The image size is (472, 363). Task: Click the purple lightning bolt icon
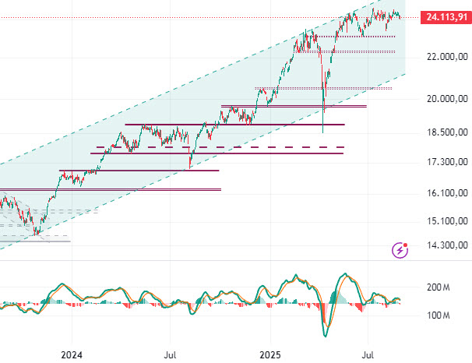click(400, 250)
